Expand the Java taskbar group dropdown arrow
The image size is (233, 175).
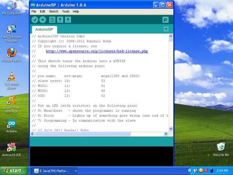point(76,171)
